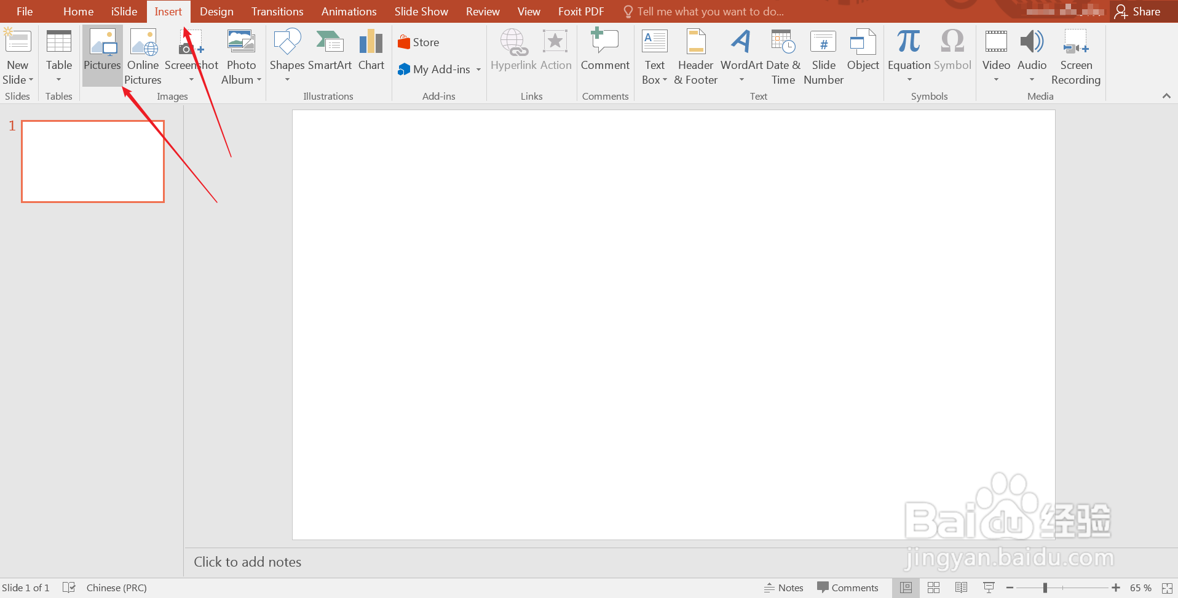Open My Add-ins
Image resolution: width=1178 pixels, height=598 pixels.
coord(434,70)
